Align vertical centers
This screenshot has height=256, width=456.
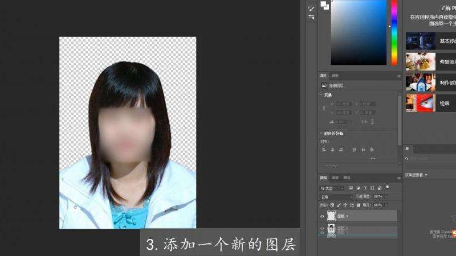click(363, 150)
